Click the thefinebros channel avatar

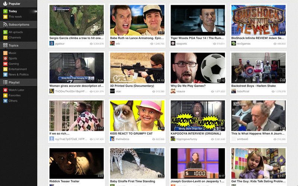(112, 139)
